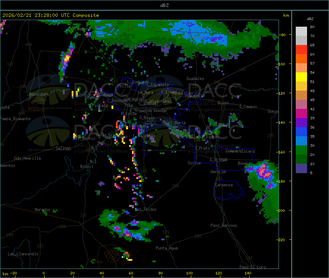Click the dBZ heading above the color legend
The height and width of the screenshot is (278, 329).
310,19
